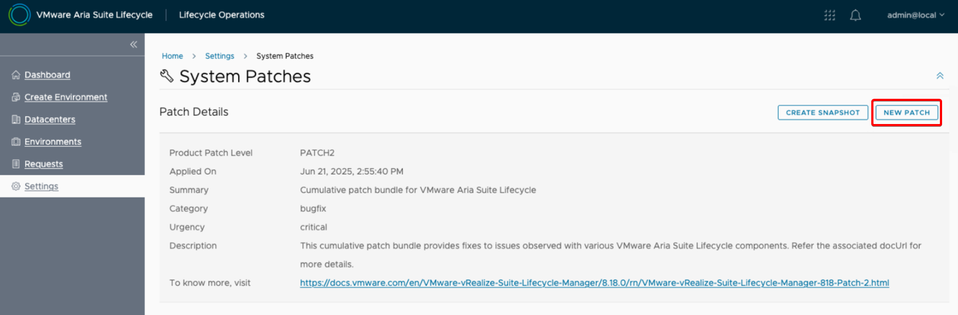Click the VMware Aria Suite Lifecycle logo

pos(19,15)
